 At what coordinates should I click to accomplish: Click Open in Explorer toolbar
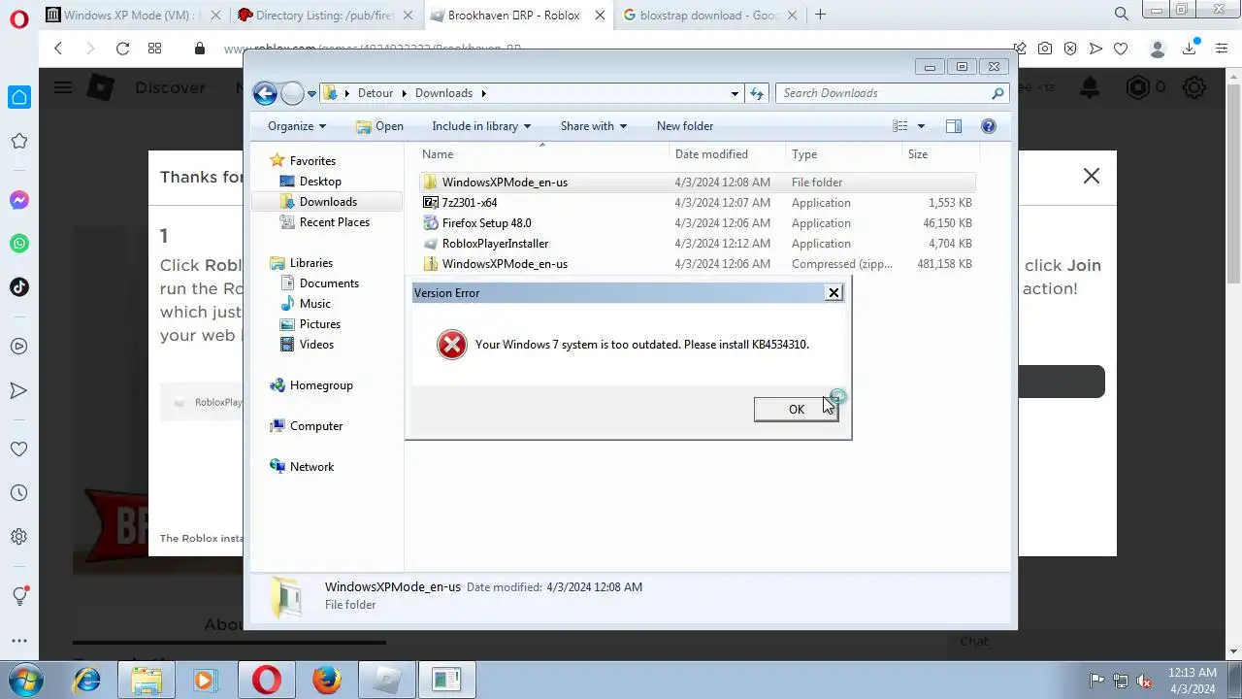[x=379, y=126]
